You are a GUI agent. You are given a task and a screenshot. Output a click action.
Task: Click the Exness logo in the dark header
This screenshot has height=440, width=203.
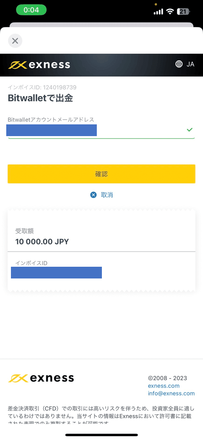point(39,65)
